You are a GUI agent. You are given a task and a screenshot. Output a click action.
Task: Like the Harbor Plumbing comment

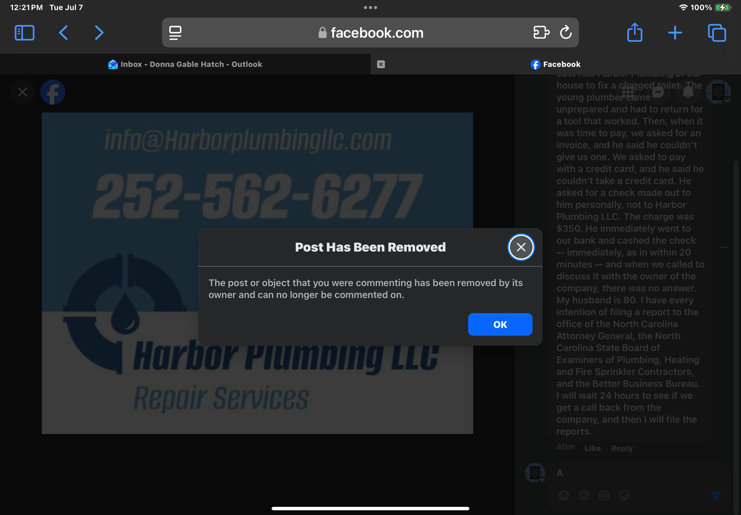point(592,448)
